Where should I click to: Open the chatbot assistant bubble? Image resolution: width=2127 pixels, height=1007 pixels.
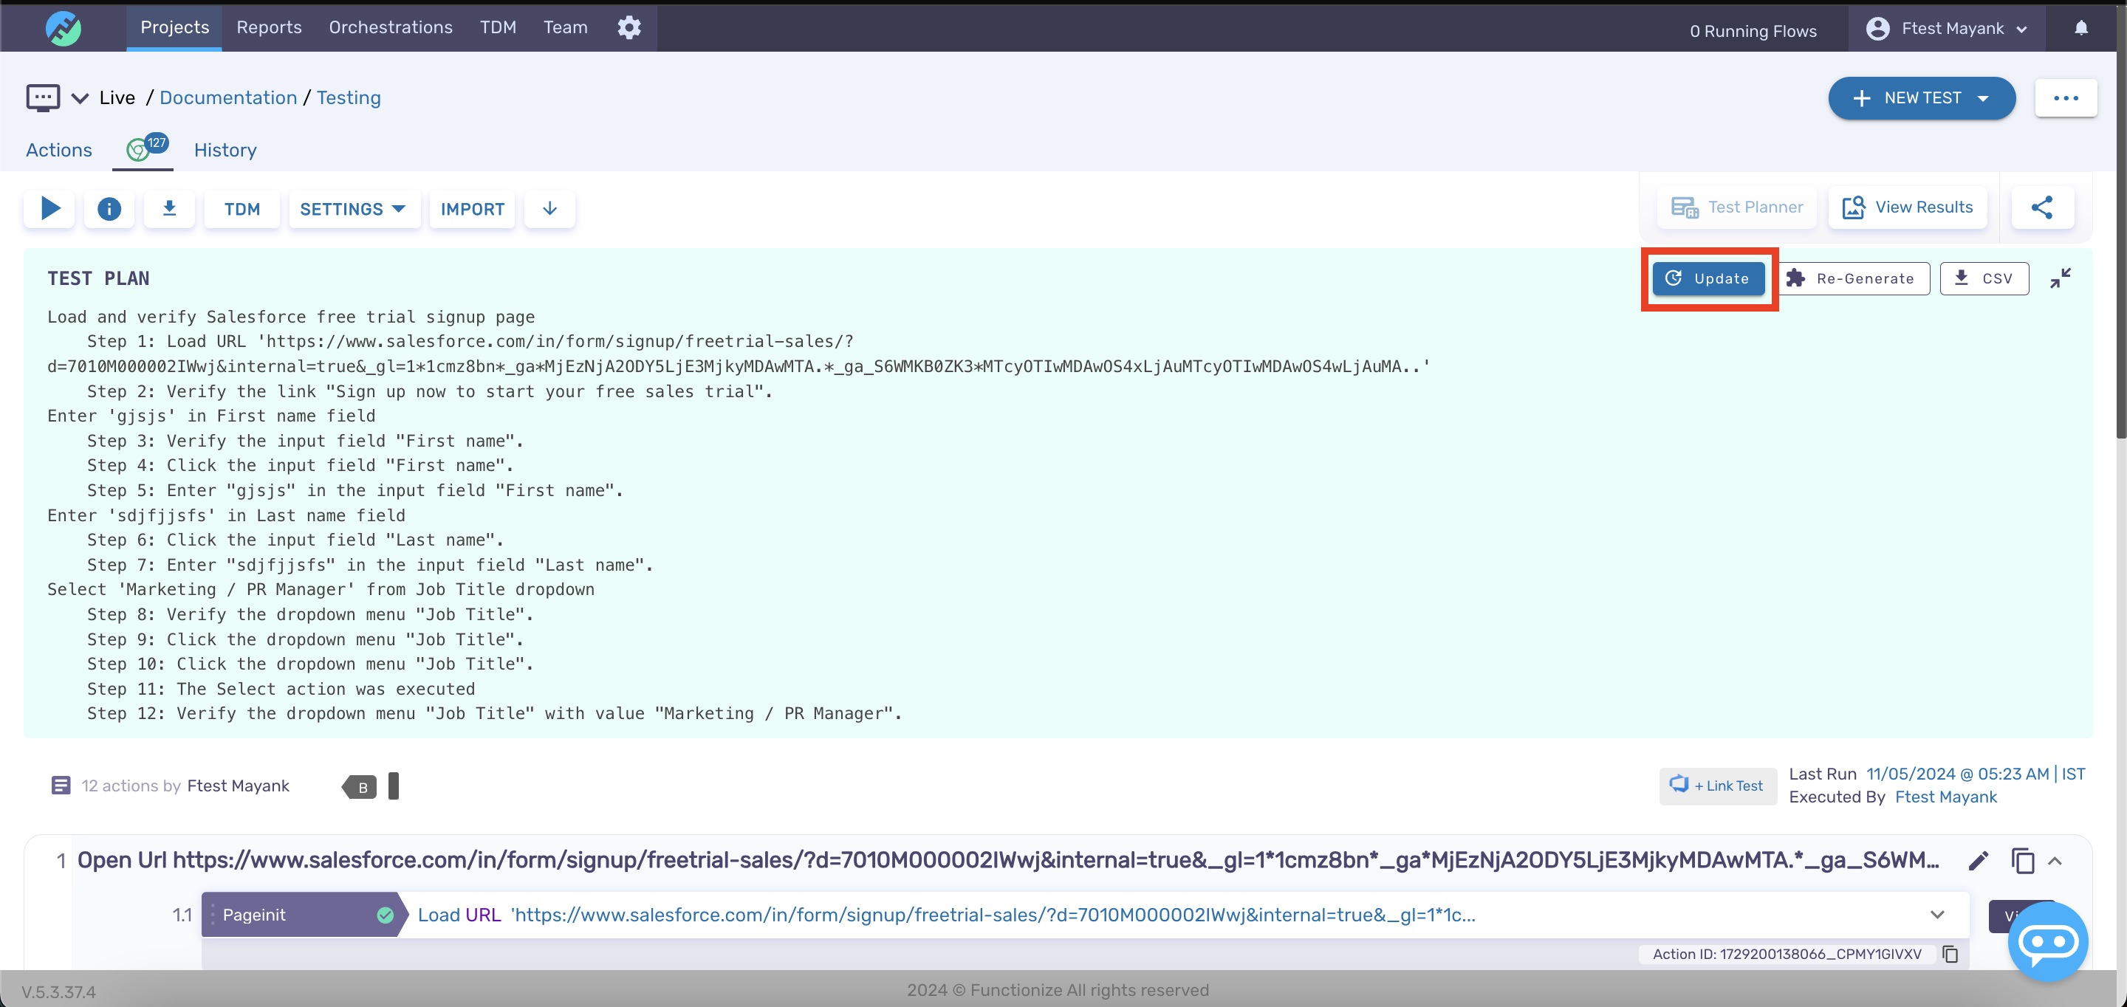(2048, 941)
